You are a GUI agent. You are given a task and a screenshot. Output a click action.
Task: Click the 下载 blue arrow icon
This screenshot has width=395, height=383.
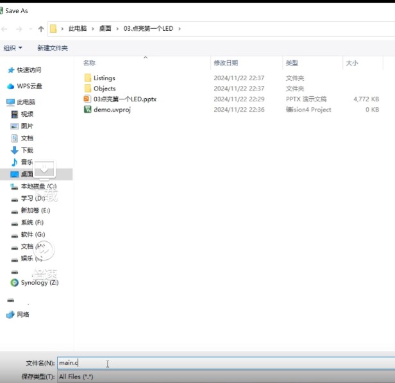coord(14,150)
